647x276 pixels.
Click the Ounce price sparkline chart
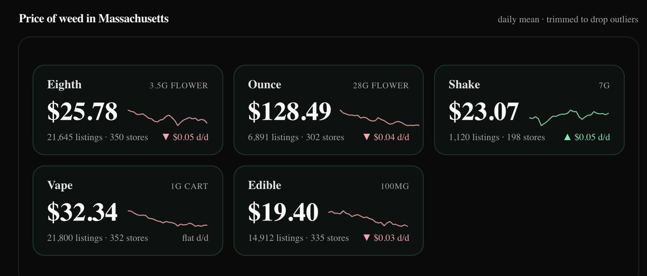coord(380,118)
